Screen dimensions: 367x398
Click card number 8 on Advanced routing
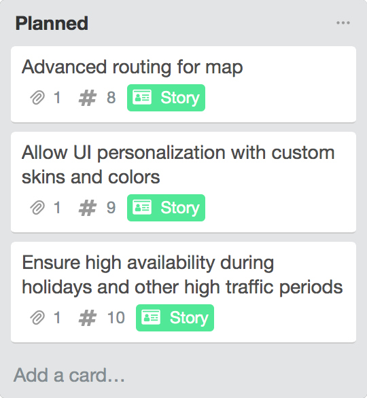click(111, 98)
